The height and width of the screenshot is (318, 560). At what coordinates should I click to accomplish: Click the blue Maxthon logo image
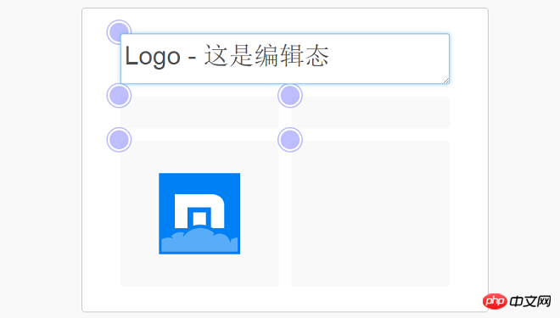click(x=199, y=214)
